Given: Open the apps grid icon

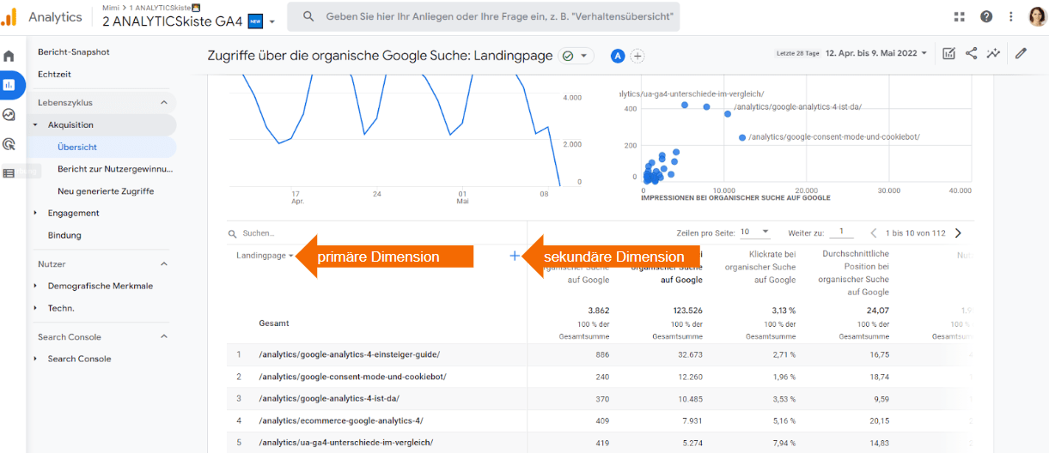Looking at the screenshot, I should coord(960,16).
